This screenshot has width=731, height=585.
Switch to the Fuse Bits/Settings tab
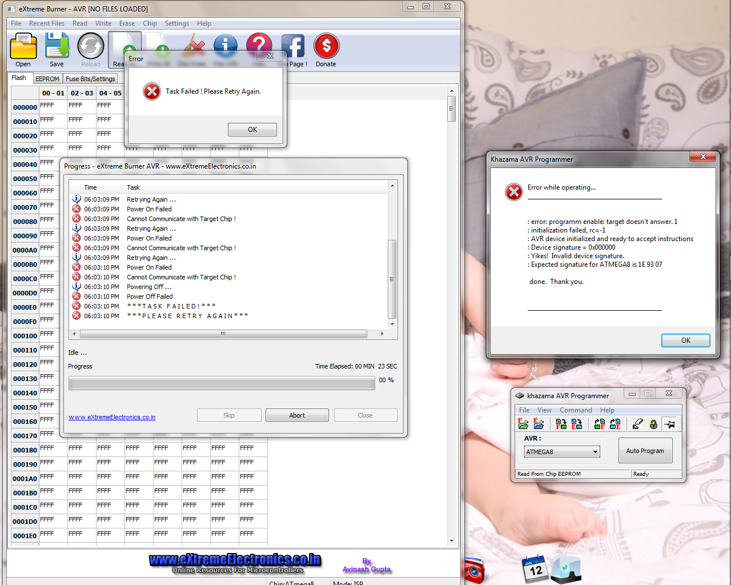[x=90, y=79]
